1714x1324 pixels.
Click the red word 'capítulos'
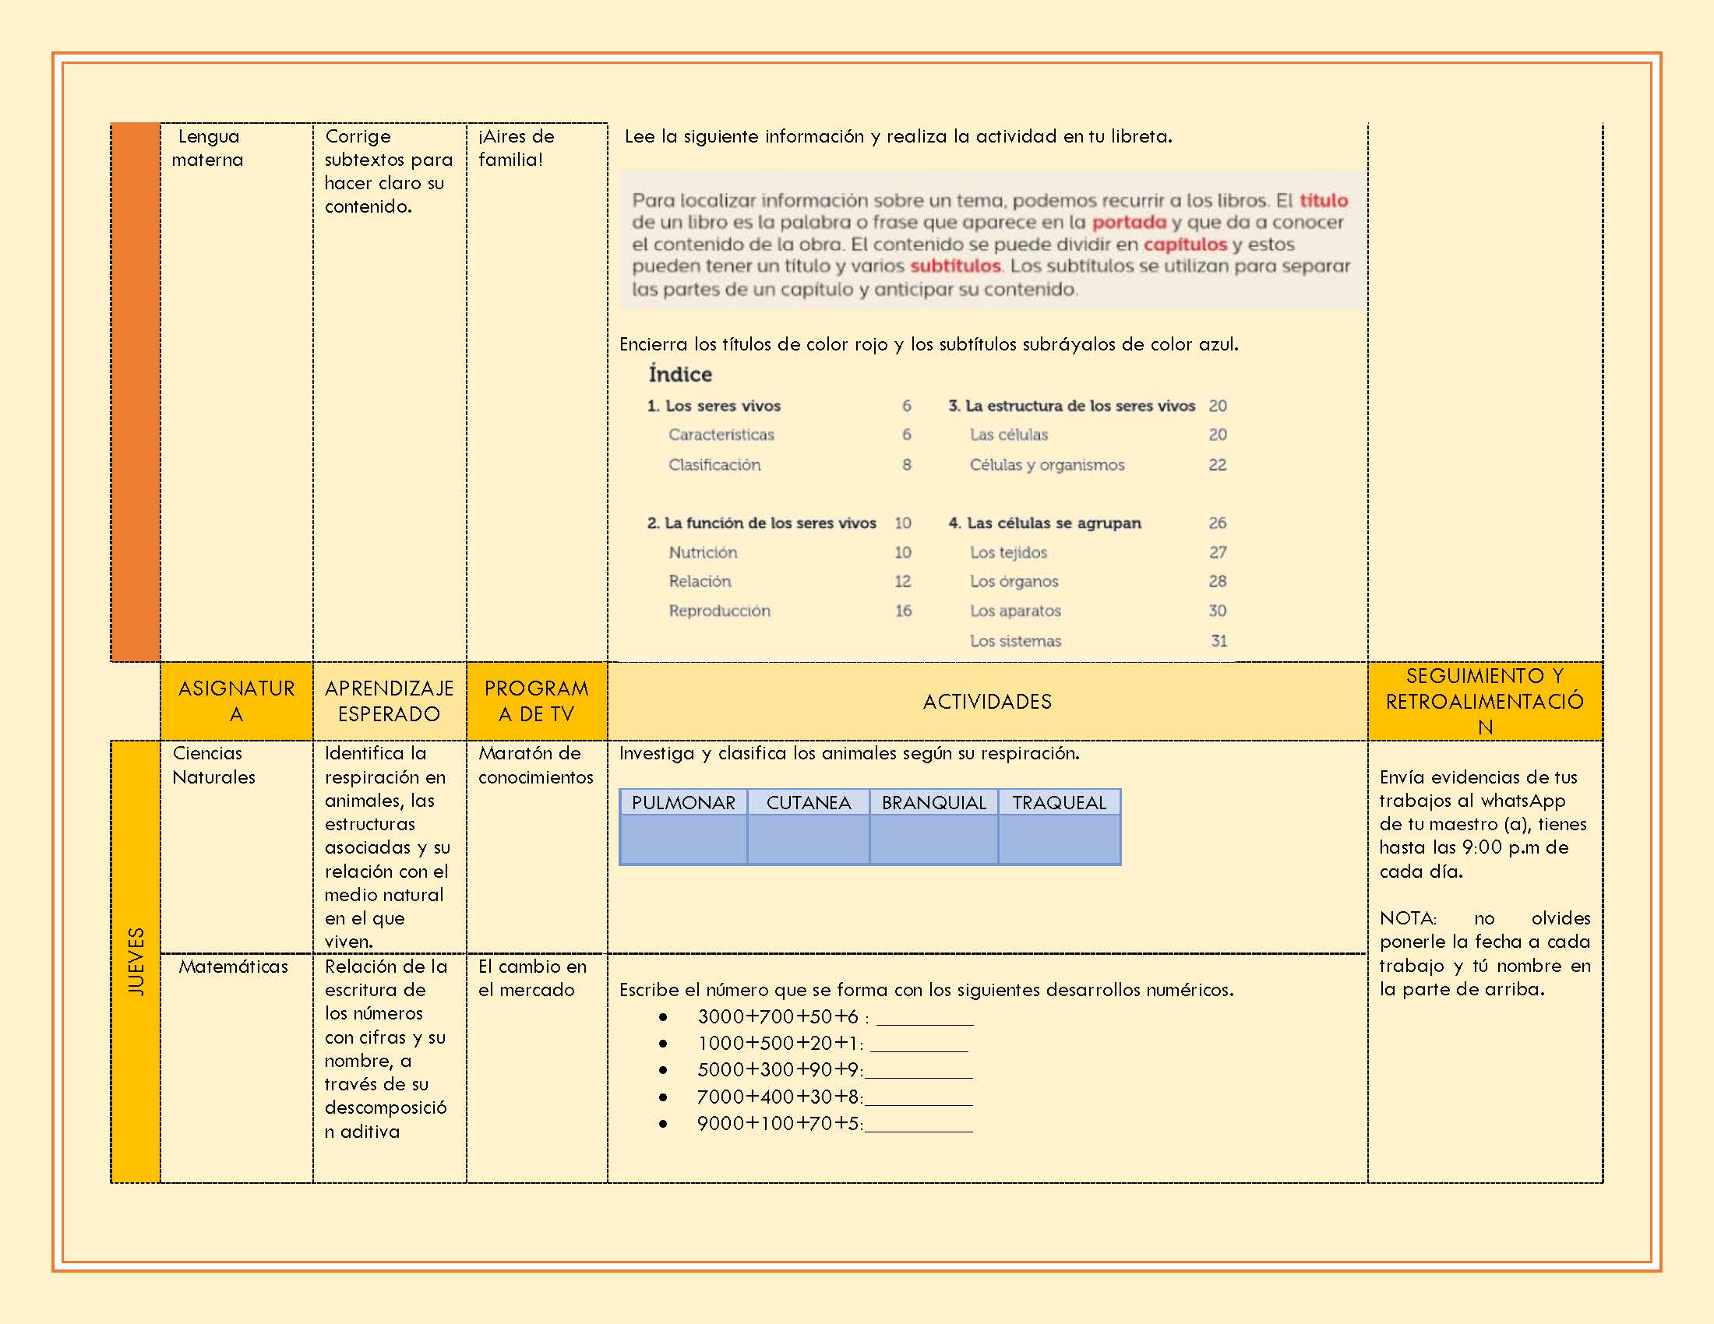click(x=1185, y=244)
